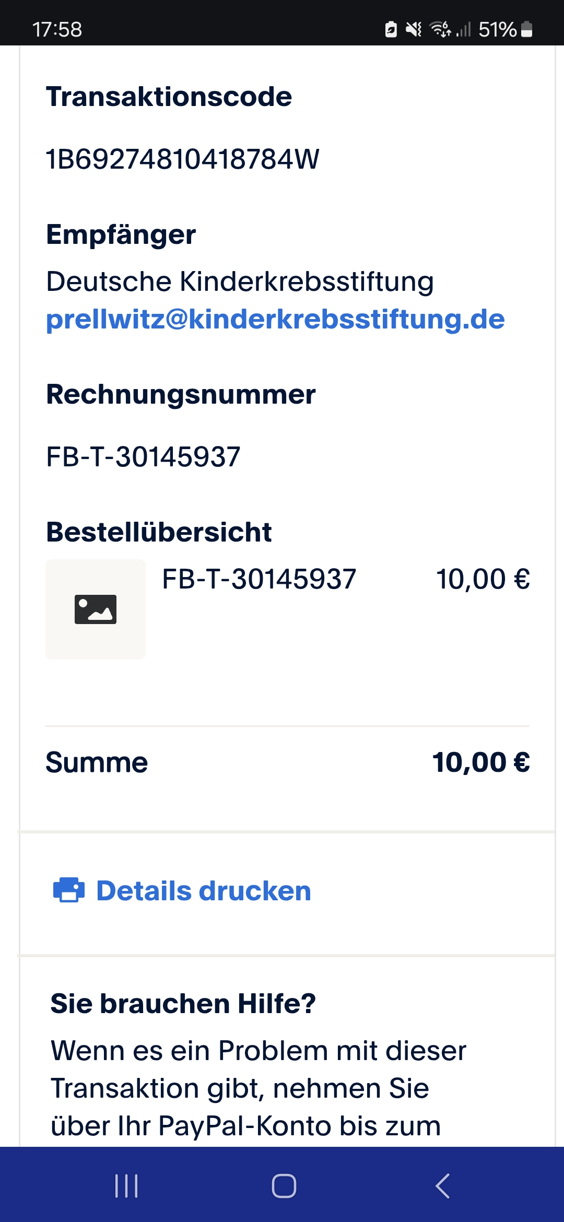
Task: Open recent apps with three-line button
Action: pyautogui.click(x=126, y=1185)
